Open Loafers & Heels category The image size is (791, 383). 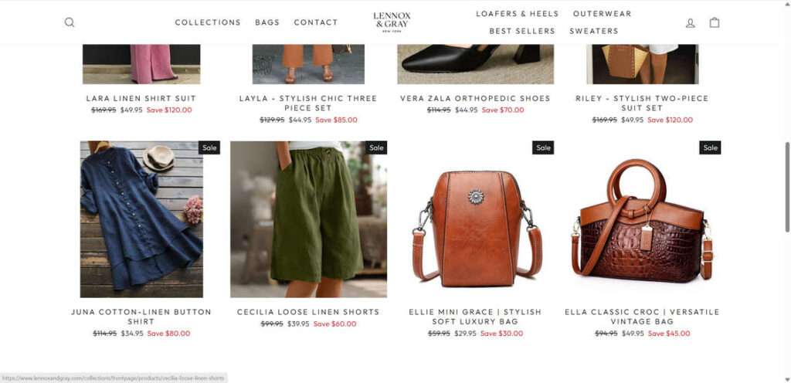click(x=517, y=14)
